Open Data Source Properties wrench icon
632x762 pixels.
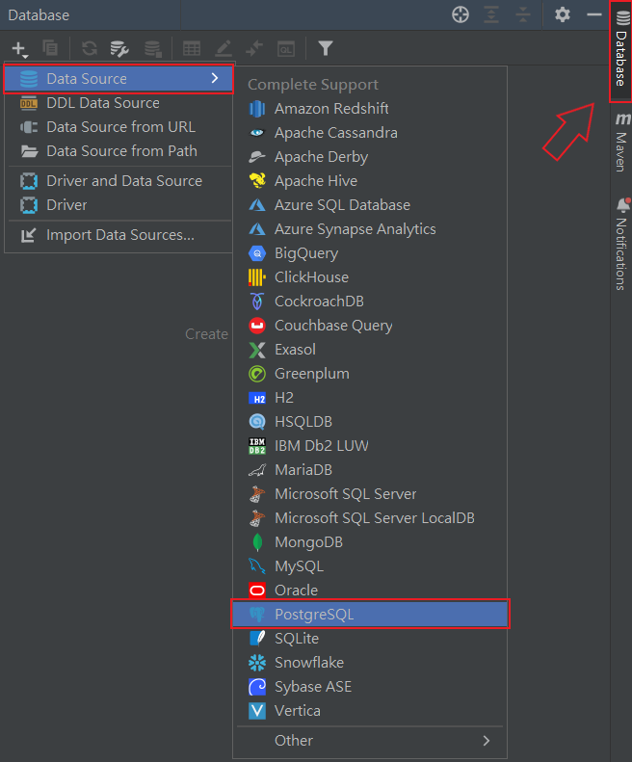coord(119,48)
